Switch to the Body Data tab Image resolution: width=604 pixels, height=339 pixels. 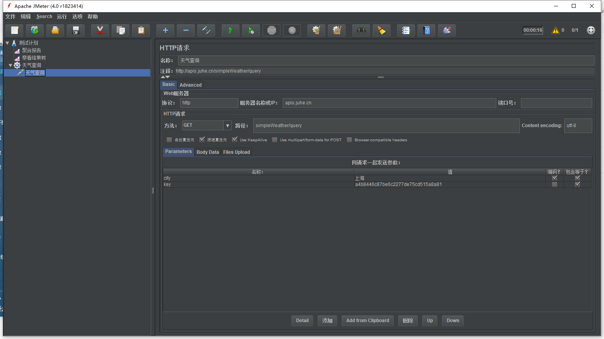[x=208, y=152]
